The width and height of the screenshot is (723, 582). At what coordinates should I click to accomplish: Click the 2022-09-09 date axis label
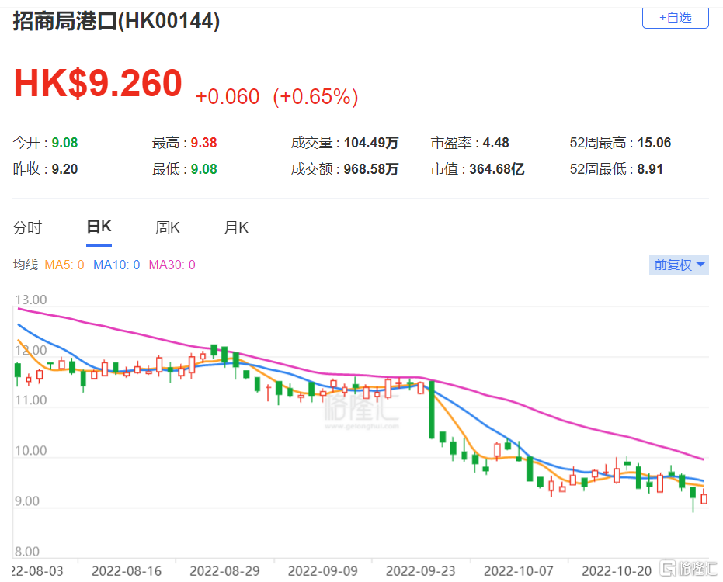[x=323, y=571]
